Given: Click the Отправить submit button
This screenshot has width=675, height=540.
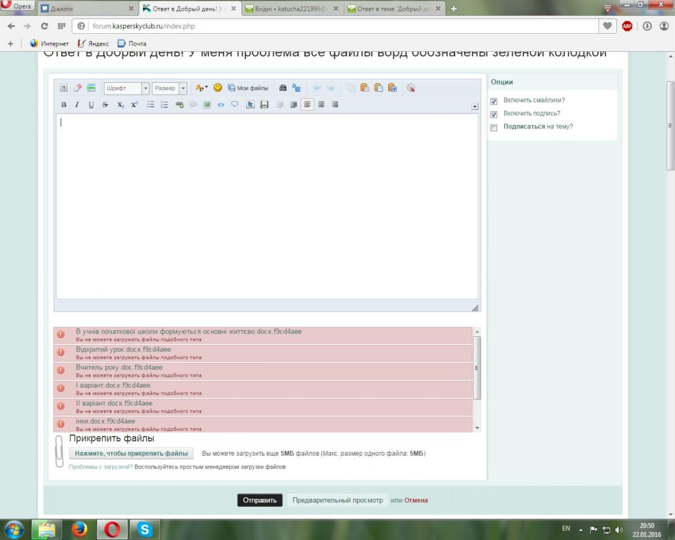Looking at the screenshot, I should [x=260, y=500].
